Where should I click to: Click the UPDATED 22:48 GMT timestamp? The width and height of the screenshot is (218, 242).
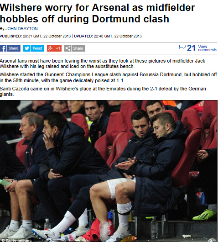point(108,36)
